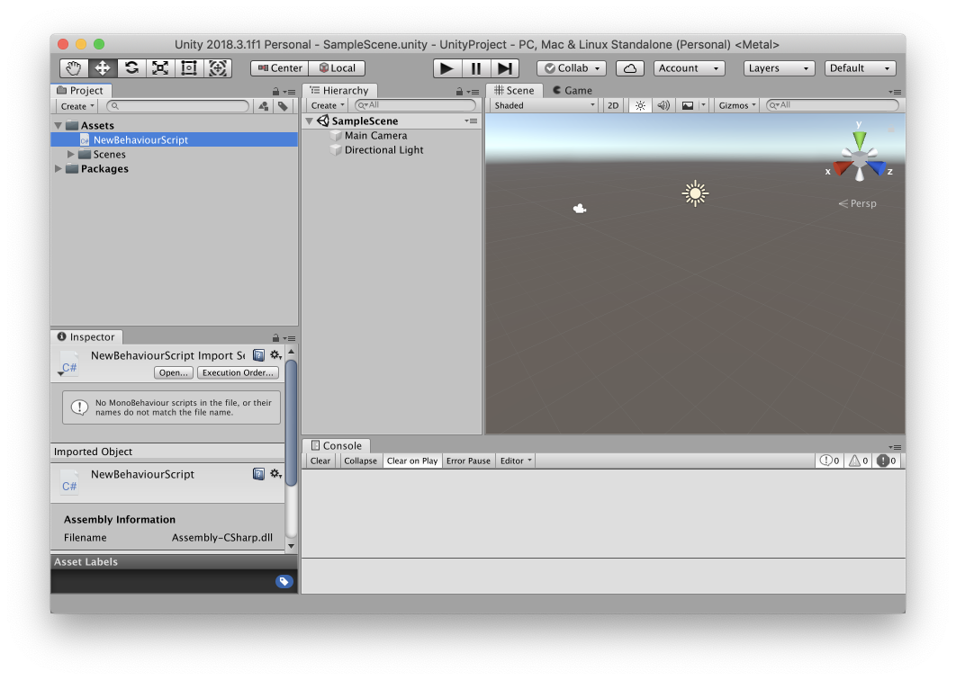956x680 pixels.
Task: Open the Layers dropdown
Action: (x=780, y=68)
